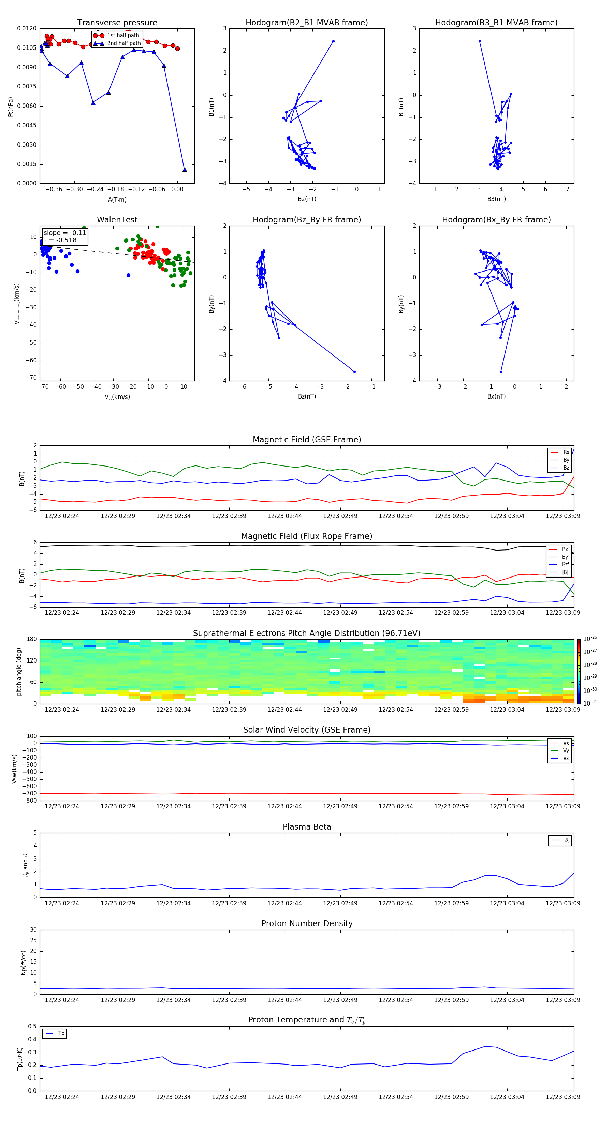This screenshot has width=614, height=1127.
Task: Select "Bz'" in the Flux Rope legend
Action: point(559,565)
